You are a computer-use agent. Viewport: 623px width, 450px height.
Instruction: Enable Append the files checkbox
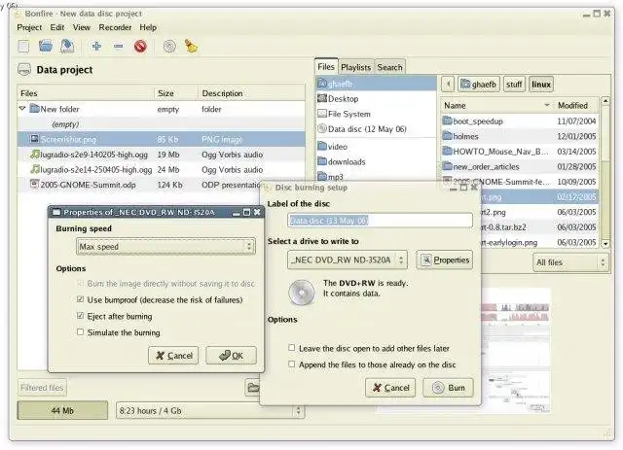pyautogui.click(x=292, y=363)
